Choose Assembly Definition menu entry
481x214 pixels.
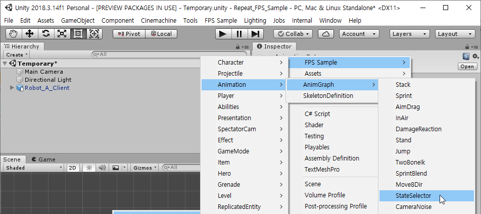click(x=331, y=158)
